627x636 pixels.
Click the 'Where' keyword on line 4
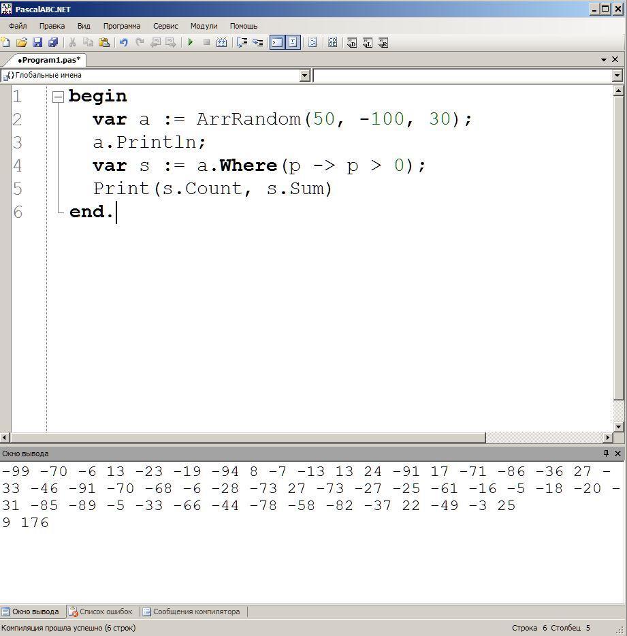pyautogui.click(x=248, y=165)
